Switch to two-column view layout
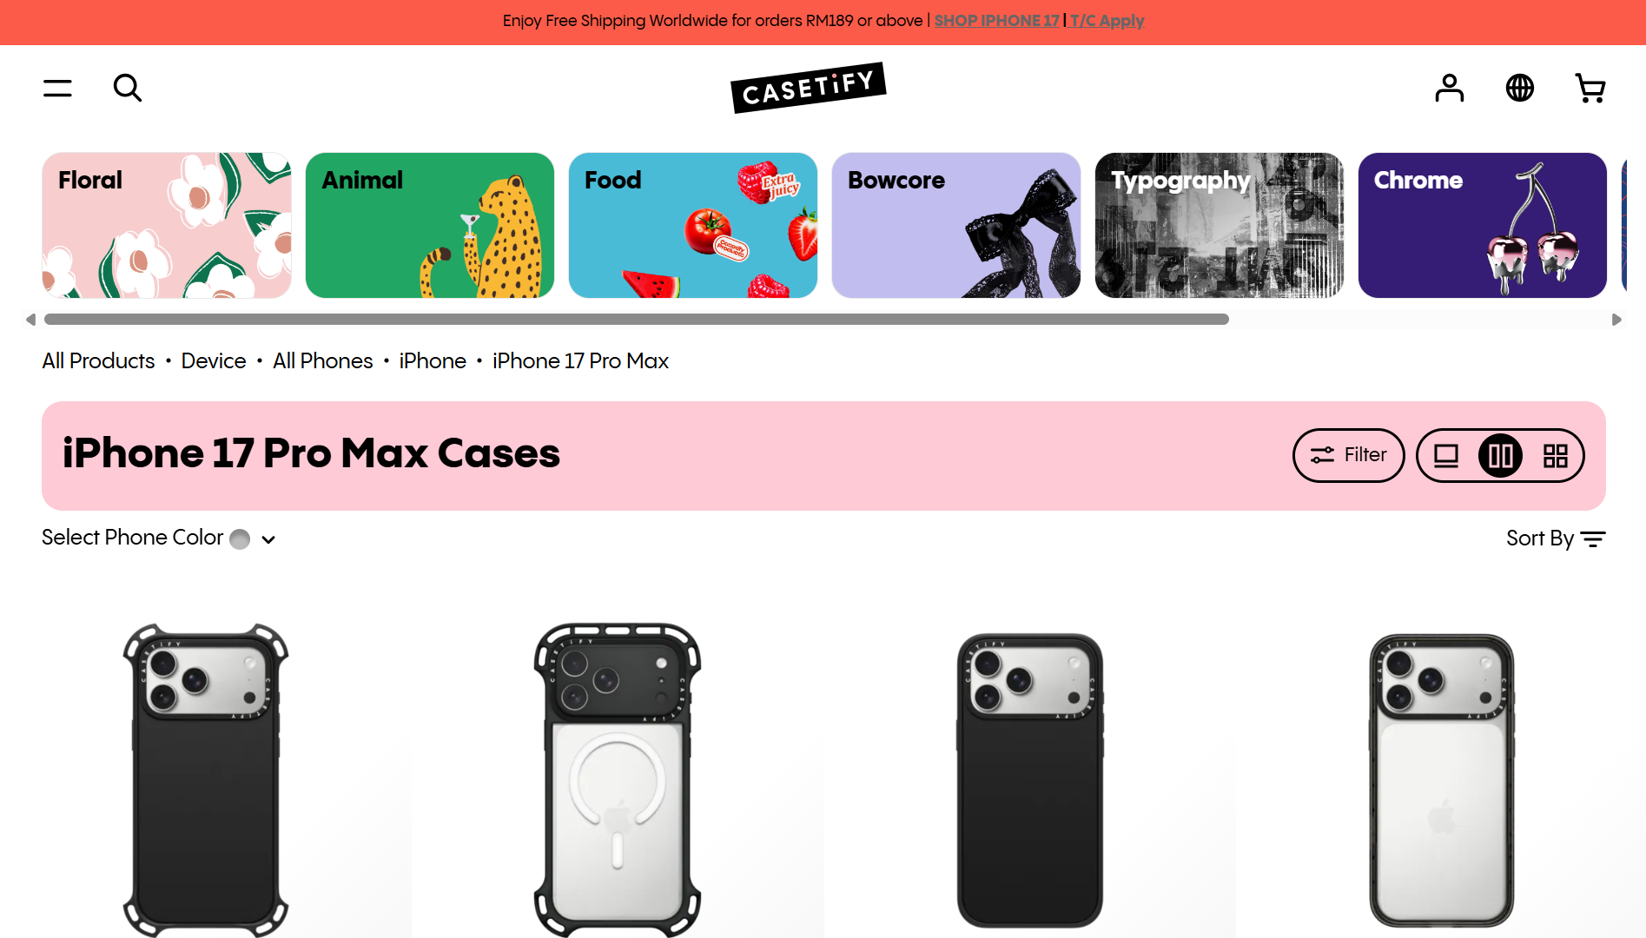This screenshot has height=938, width=1646. (x=1500, y=455)
